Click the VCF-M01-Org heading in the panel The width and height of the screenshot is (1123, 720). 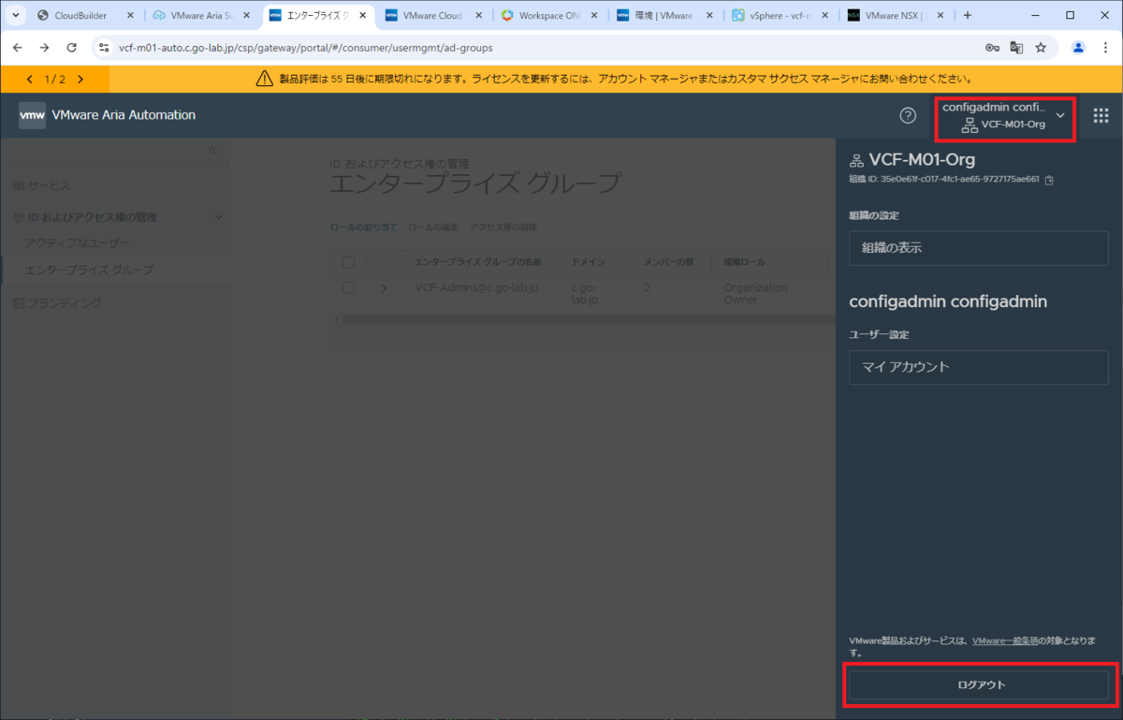coord(922,159)
